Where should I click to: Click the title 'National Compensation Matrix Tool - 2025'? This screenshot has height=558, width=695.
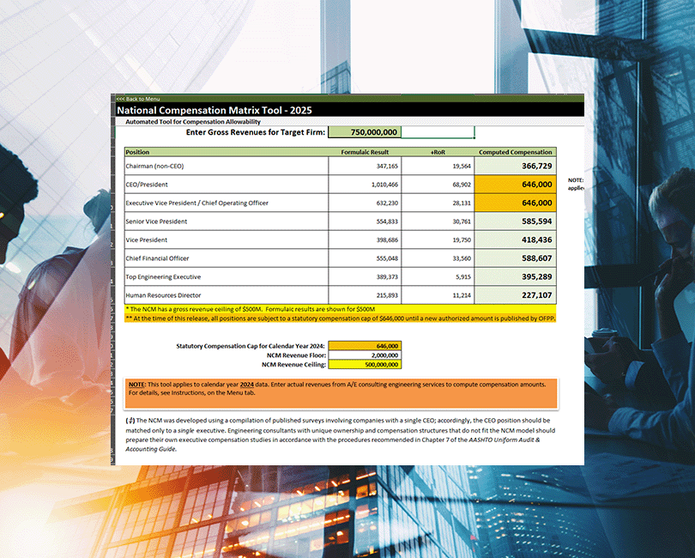tap(215, 110)
